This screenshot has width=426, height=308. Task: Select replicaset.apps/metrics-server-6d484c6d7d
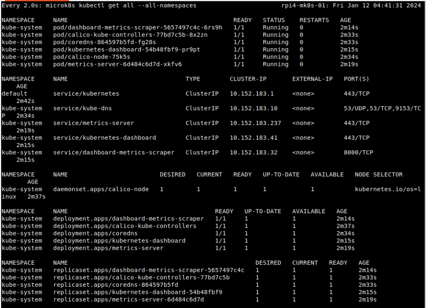[x=128, y=300]
